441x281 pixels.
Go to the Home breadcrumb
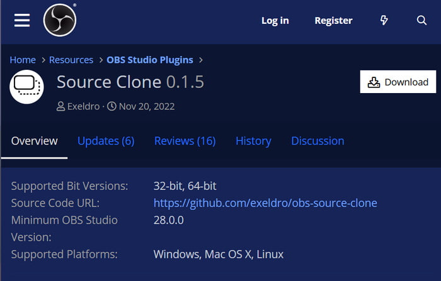pyautogui.click(x=23, y=60)
